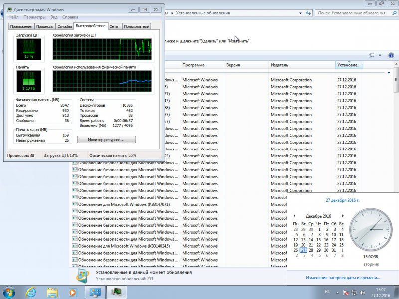
Task: Click the change view icon in toolbar
Action: click(372, 55)
